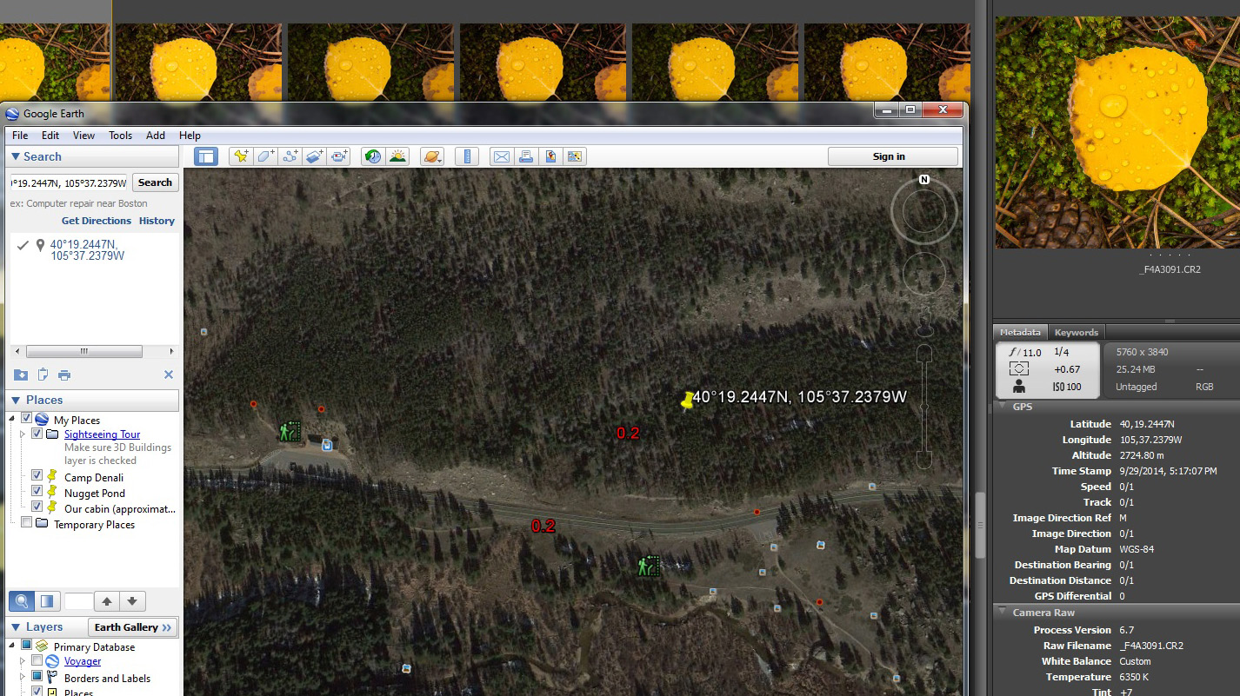Open the Record a Tour tool
Viewport: 1240px width, 696px height.
click(x=339, y=156)
